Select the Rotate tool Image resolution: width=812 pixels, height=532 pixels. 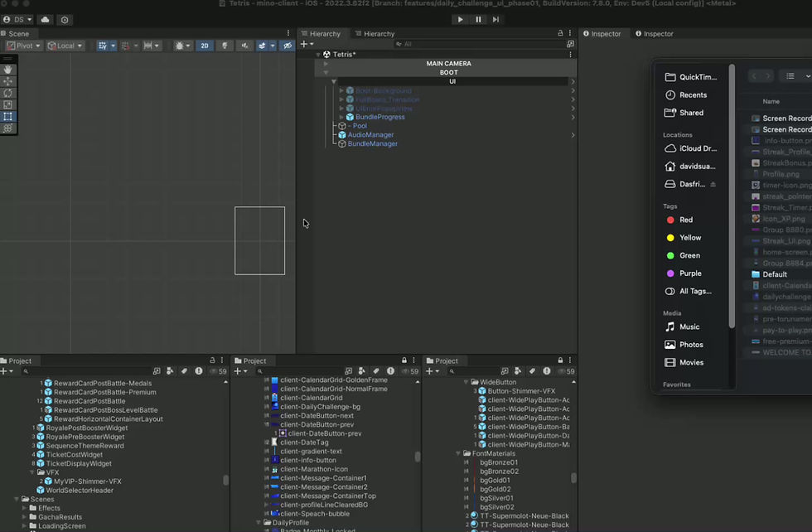[7, 94]
